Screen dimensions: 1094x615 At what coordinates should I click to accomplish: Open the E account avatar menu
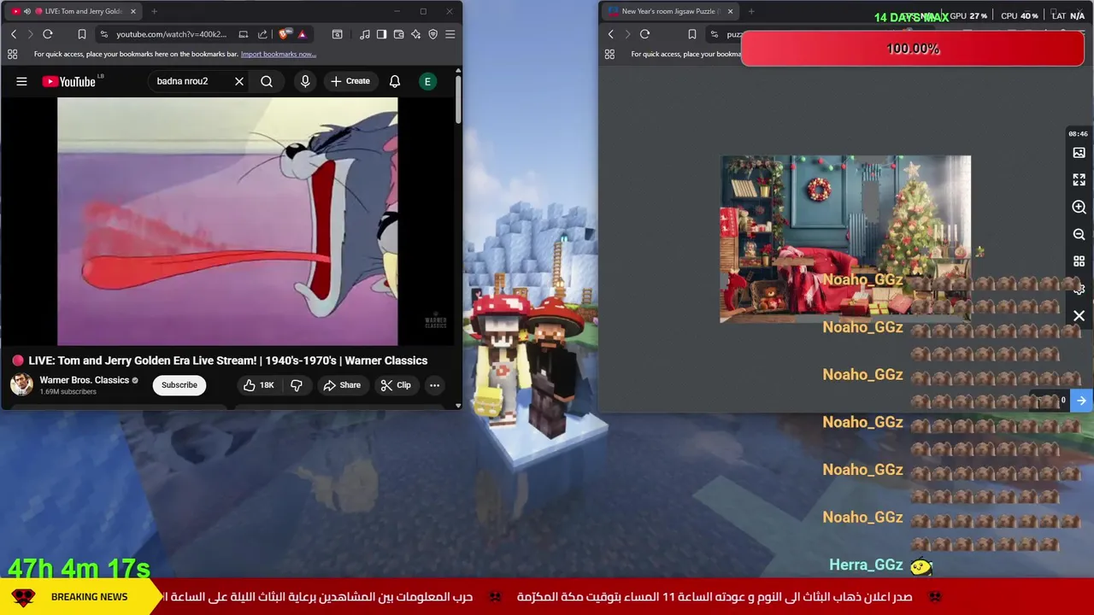click(427, 81)
